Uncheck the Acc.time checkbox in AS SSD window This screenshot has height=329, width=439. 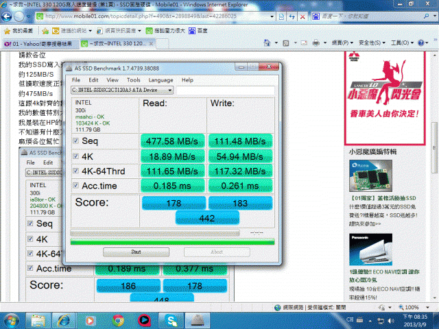75,185
